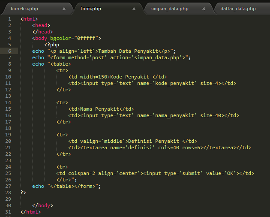Click line number 1 in the gutter
270x217 pixels.
[x=9, y=19]
